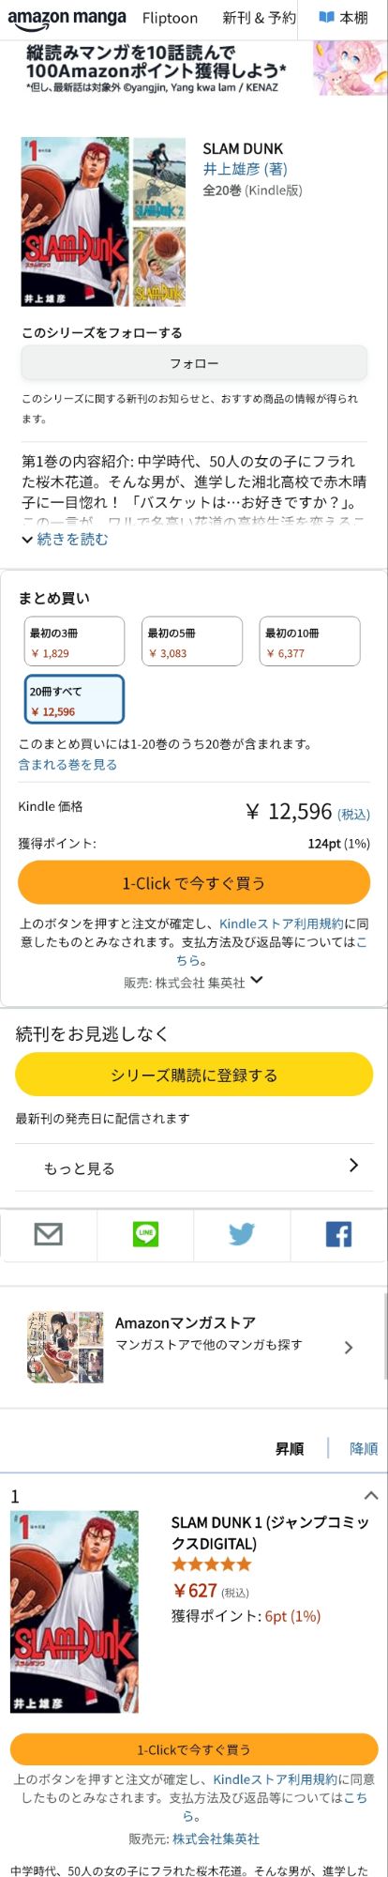Expand the 販売: 株式会社 集英社 dropdown arrow
Viewport: 388px width, 1877px height.
click(257, 981)
